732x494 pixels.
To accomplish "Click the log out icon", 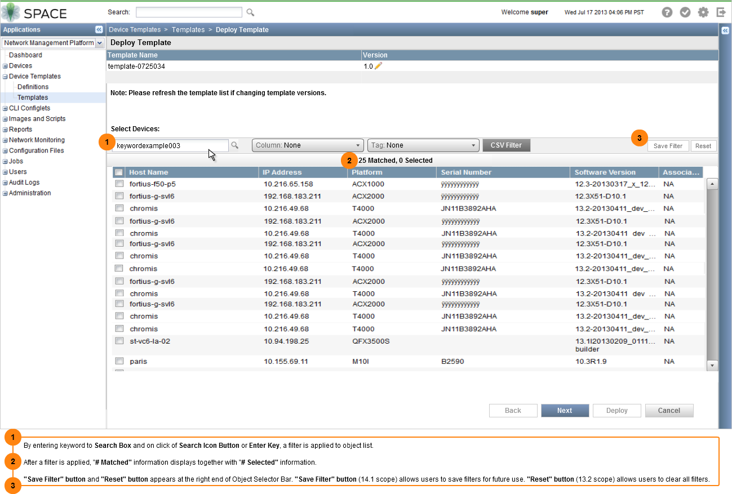I will point(721,12).
